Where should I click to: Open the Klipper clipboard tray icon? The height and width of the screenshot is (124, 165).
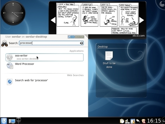[x=122, y=121]
